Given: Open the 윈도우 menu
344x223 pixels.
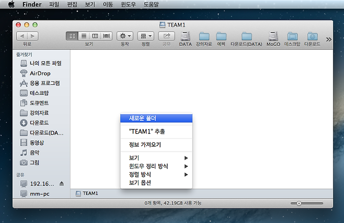Looking at the screenshot, I should [129, 4].
